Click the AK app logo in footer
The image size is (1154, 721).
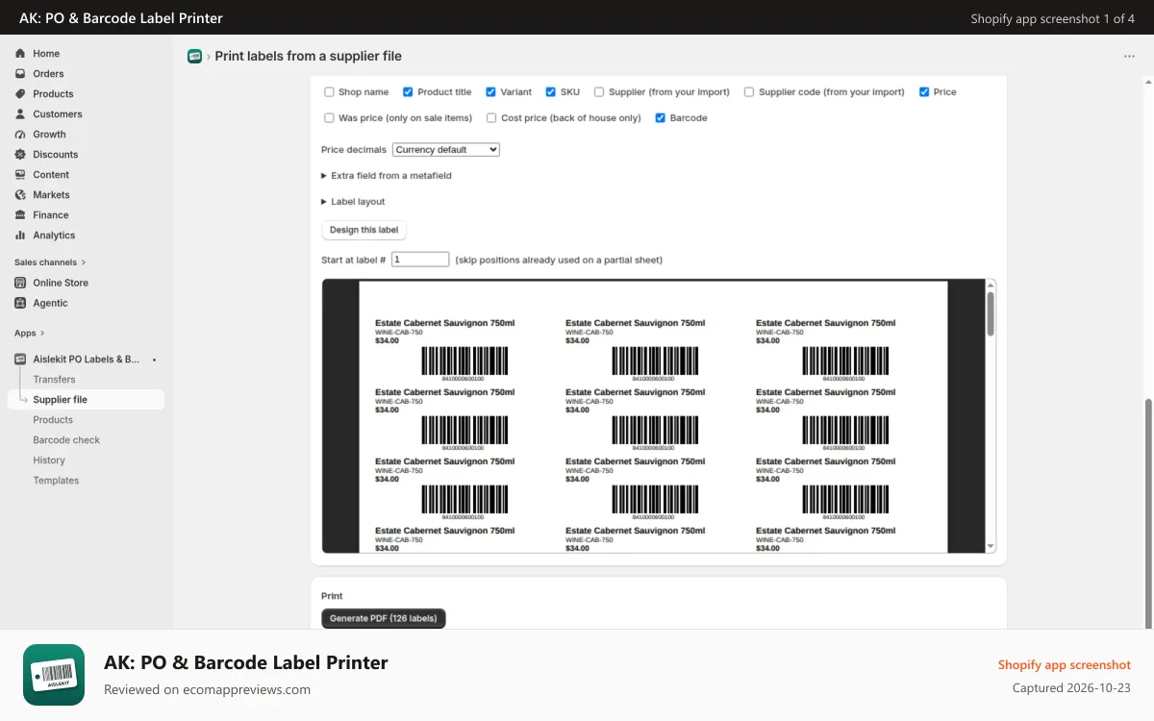[54, 675]
